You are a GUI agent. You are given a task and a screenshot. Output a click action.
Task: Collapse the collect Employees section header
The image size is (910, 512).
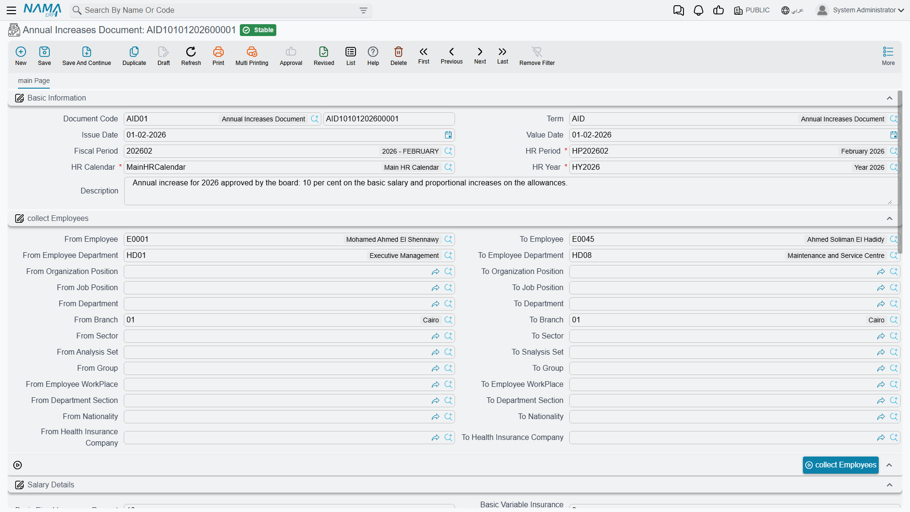890,219
